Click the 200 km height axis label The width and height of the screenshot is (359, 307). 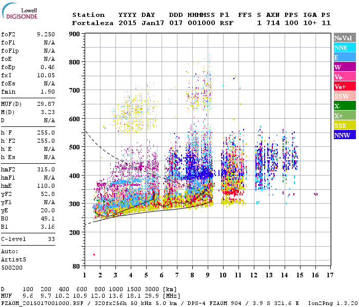(74, 232)
